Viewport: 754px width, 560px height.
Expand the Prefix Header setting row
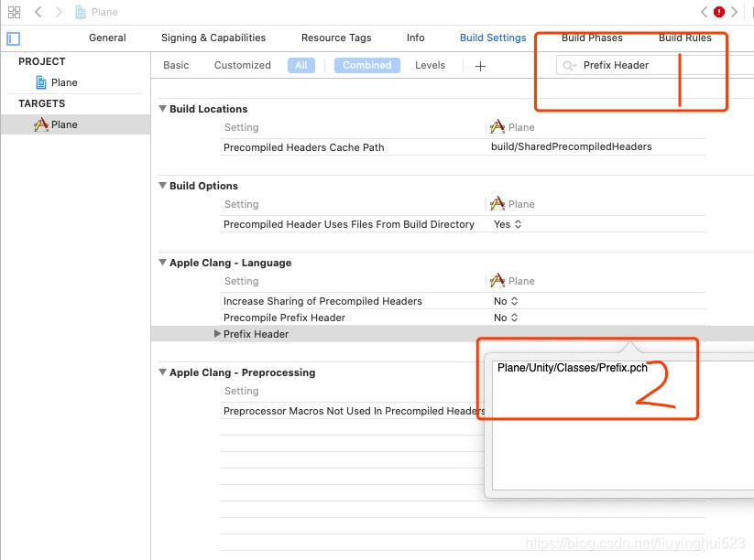coord(217,334)
